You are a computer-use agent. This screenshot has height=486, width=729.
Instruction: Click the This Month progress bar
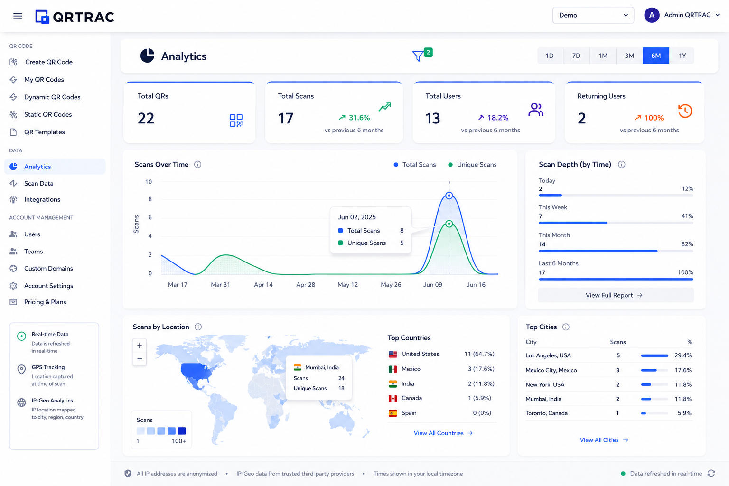click(x=616, y=251)
